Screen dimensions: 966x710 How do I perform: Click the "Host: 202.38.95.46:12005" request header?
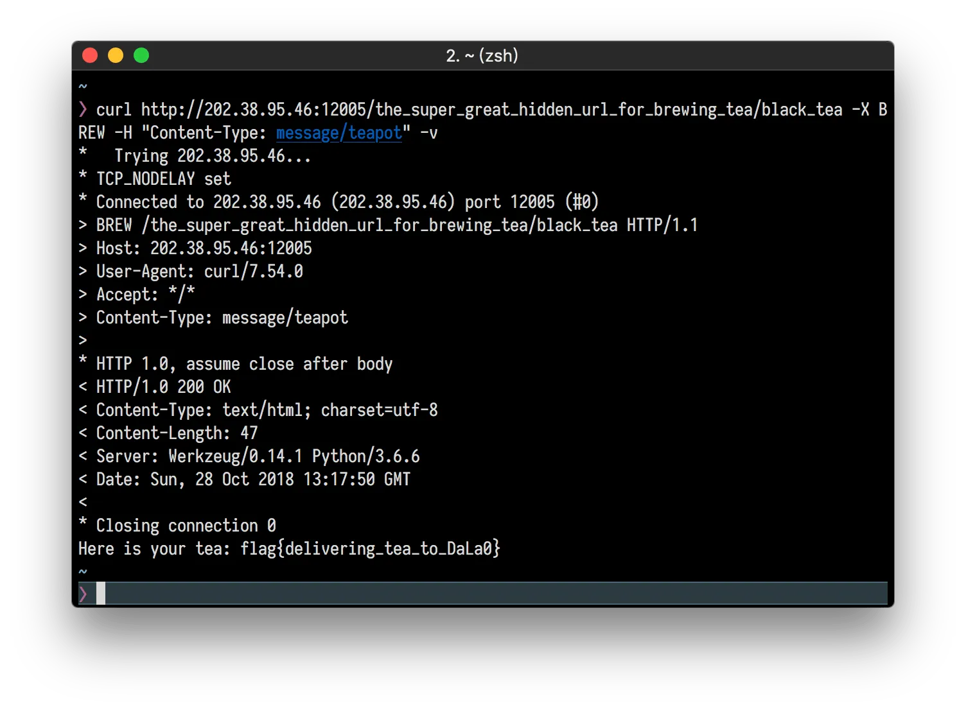point(204,248)
